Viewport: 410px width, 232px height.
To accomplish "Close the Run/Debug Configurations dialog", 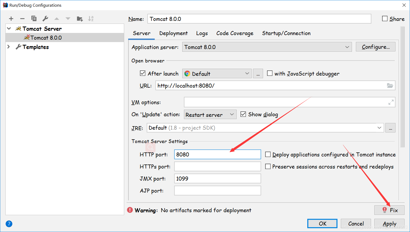I will [x=404, y=5].
